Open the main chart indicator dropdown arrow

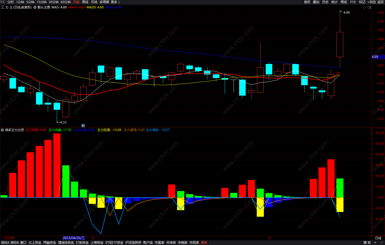click(x=35, y=7)
